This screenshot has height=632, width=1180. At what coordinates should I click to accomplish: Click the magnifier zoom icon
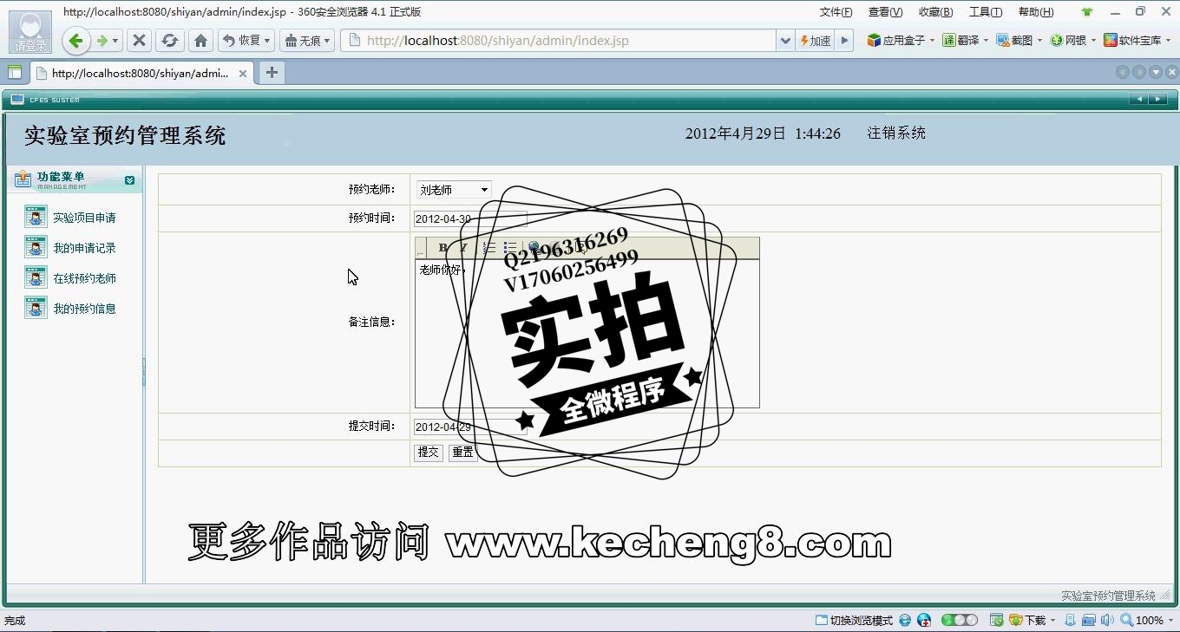pos(1126,621)
